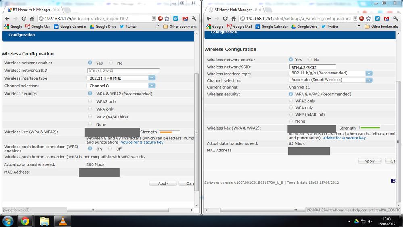Click the Adblock icon in the right address bar
Viewport: 403px width, 227px height.
tap(361, 19)
